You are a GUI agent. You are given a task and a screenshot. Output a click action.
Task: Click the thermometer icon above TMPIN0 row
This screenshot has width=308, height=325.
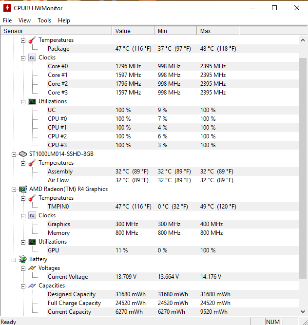click(32, 198)
